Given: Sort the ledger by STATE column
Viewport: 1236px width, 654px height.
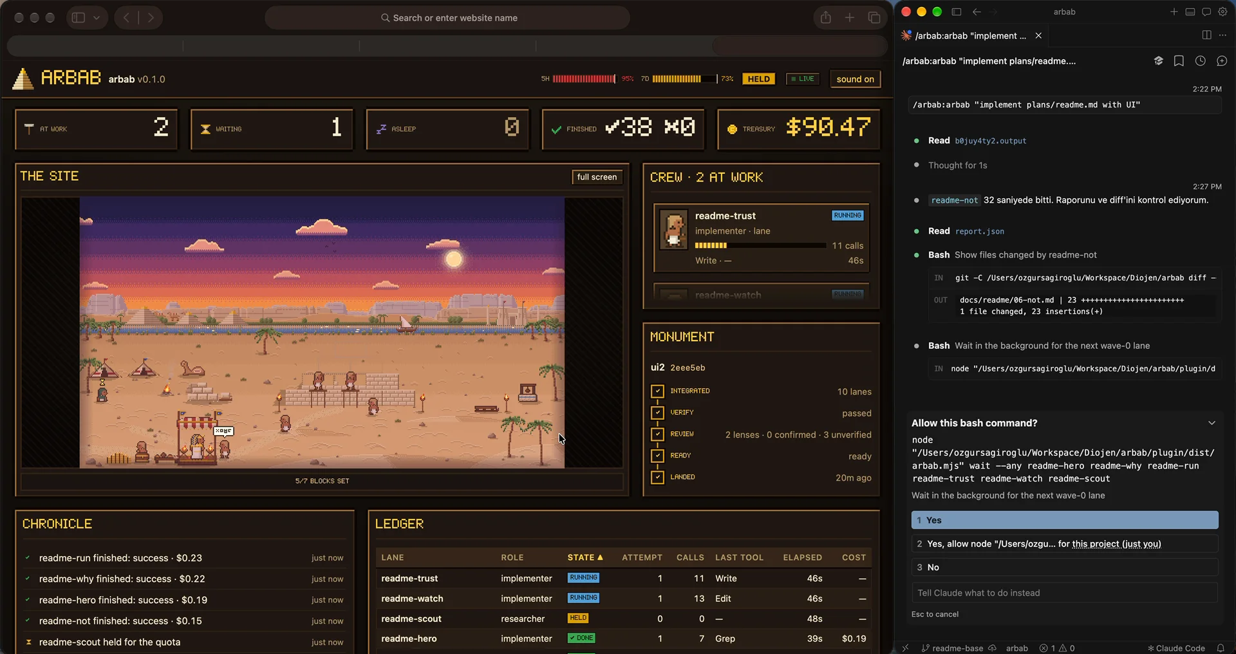Looking at the screenshot, I should click(x=585, y=557).
